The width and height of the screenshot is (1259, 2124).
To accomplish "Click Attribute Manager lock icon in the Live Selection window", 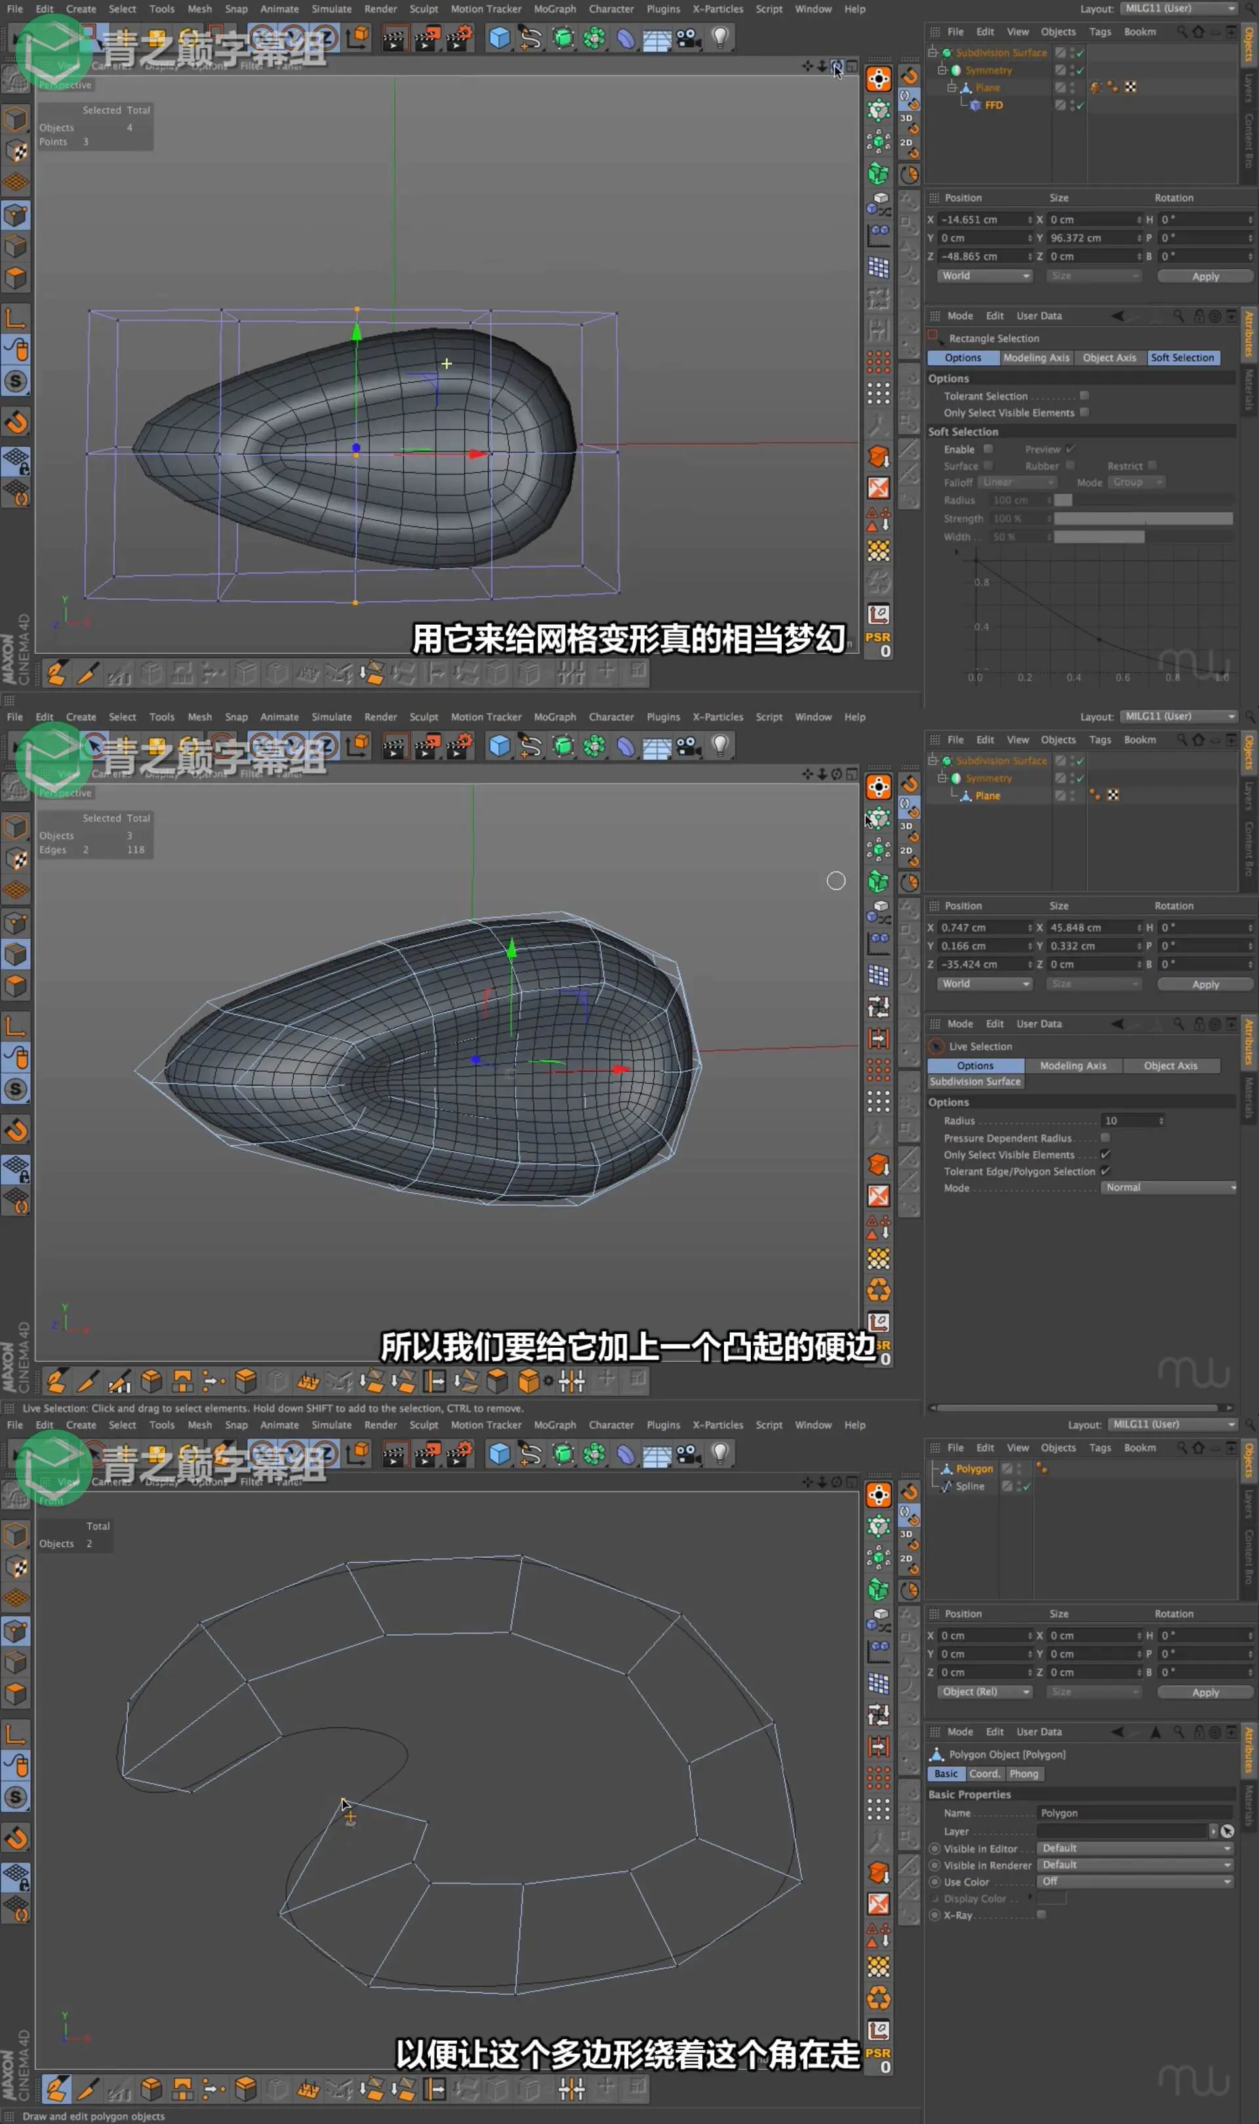I will [x=1199, y=1023].
